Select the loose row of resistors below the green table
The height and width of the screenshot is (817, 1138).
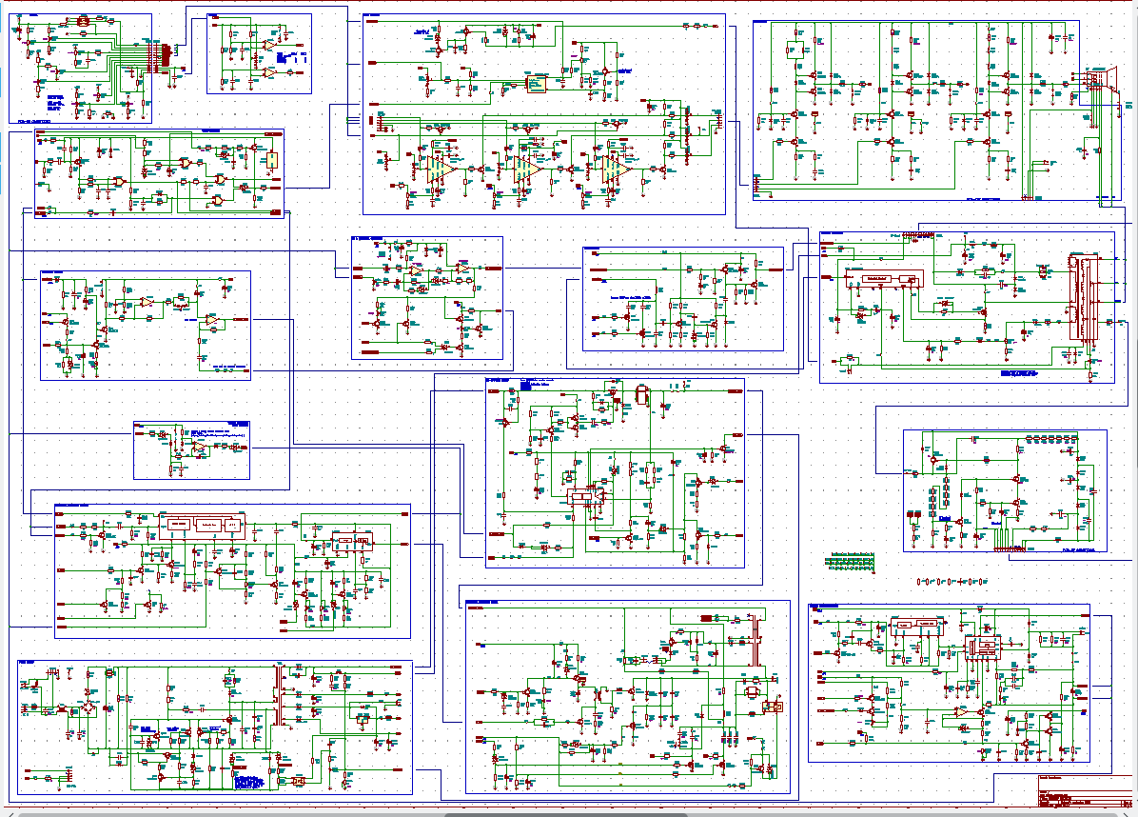click(952, 582)
